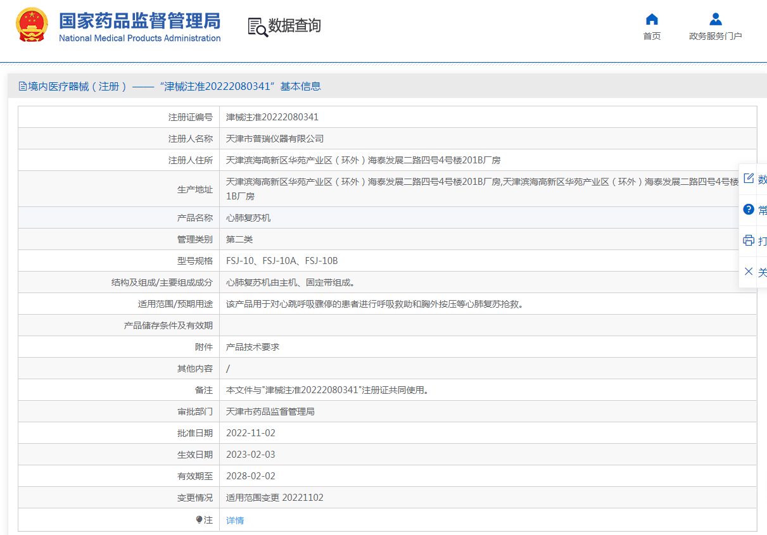Open the 政务服务门户 person icon
This screenshot has width=767, height=535.
pos(716,19)
